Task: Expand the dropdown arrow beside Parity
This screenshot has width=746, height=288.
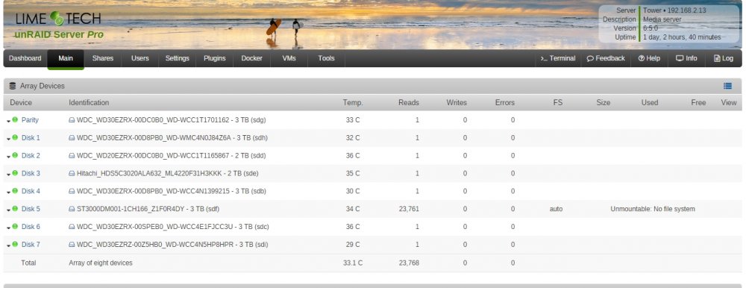Action: click(8, 122)
